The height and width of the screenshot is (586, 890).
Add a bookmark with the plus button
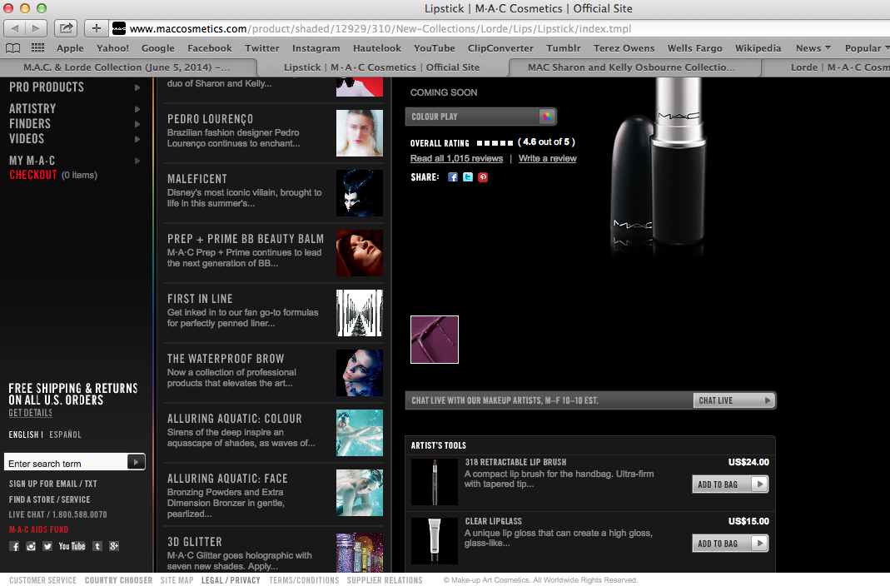[96, 27]
